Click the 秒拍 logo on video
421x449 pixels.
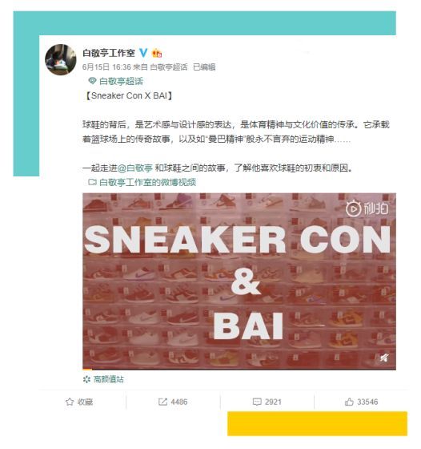[367, 208]
